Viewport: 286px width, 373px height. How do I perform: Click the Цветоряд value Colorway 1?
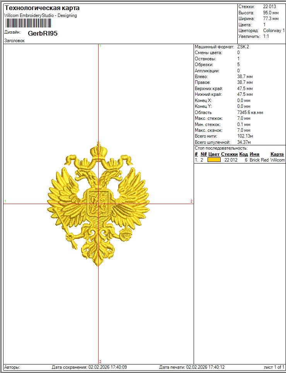(x=274, y=30)
